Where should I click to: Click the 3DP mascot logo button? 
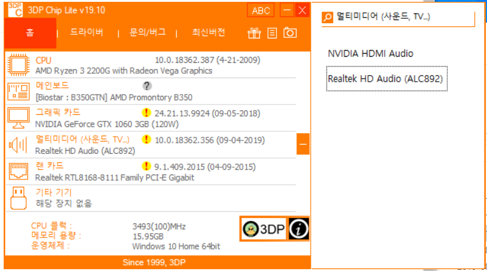click(x=264, y=229)
